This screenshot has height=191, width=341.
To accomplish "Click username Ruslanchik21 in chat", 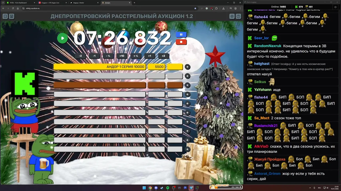I will (266, 125).
